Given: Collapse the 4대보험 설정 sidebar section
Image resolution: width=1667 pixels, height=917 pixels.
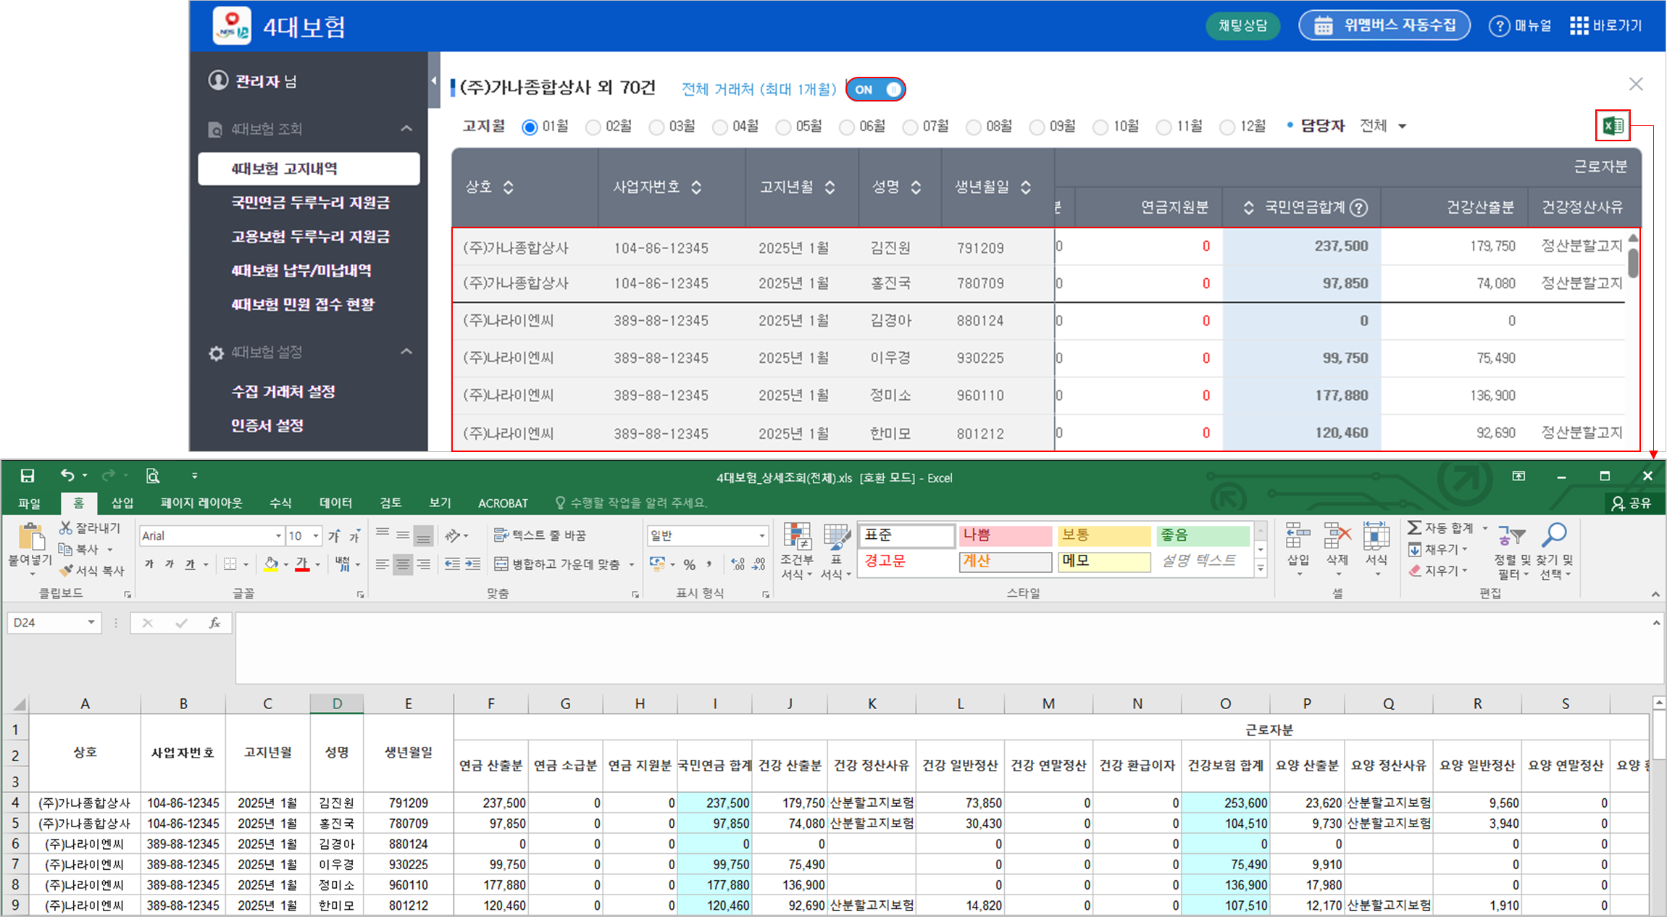Looking at the screenshot, I should (x=406, y=352).
